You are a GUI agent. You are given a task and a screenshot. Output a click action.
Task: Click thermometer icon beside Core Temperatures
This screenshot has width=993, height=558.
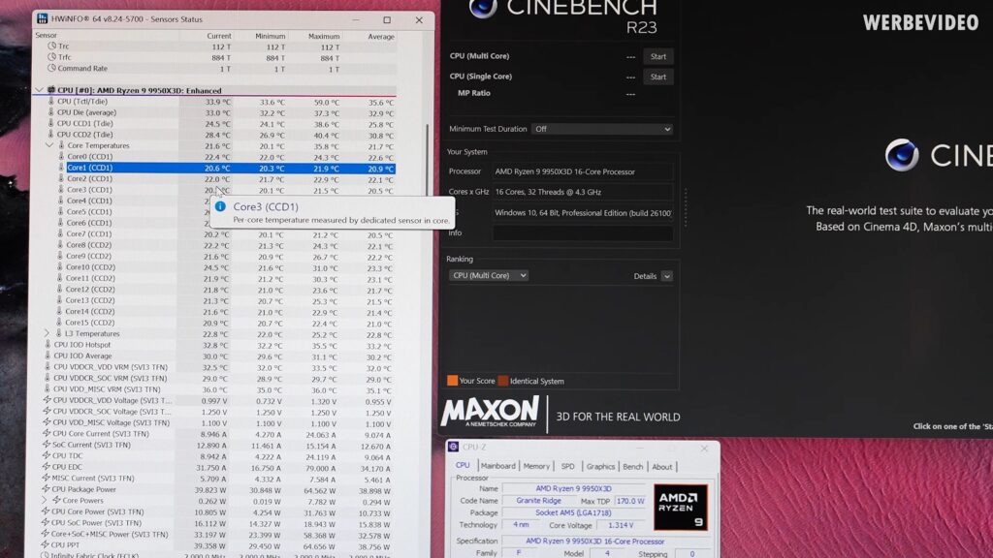pyautogui.click(x=61, y=145)
